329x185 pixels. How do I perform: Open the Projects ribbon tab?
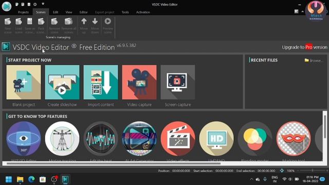[x=23, y=12]
